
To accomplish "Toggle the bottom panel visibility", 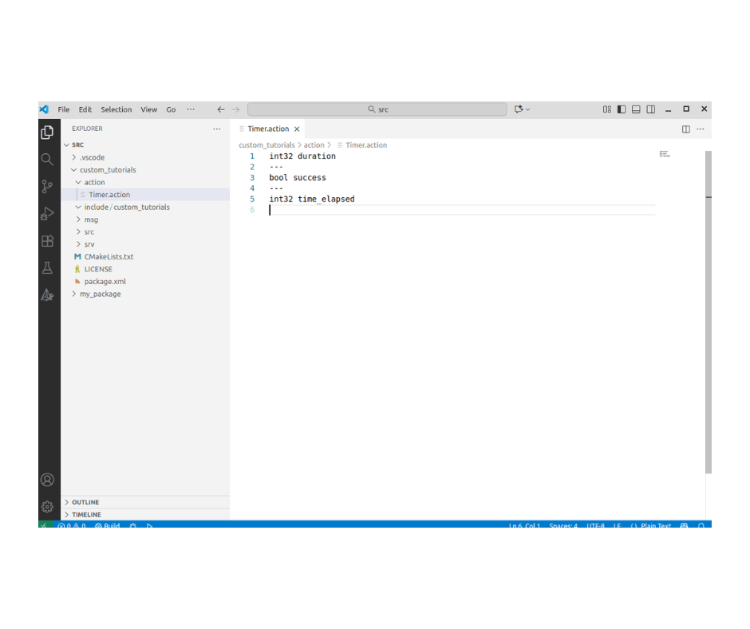I will pyautogui.click(x=636, y=109).
